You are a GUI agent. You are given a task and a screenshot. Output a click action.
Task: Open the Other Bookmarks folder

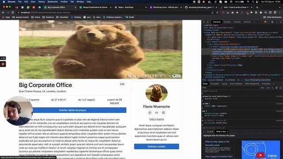(272, 17)
